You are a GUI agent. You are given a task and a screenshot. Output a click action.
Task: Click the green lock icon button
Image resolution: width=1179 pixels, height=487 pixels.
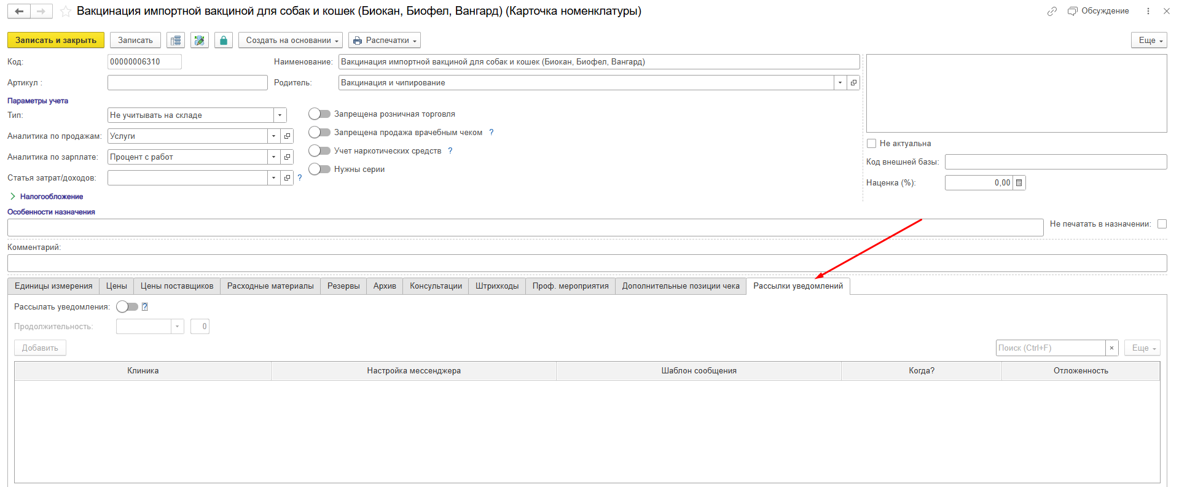(224, 41)
